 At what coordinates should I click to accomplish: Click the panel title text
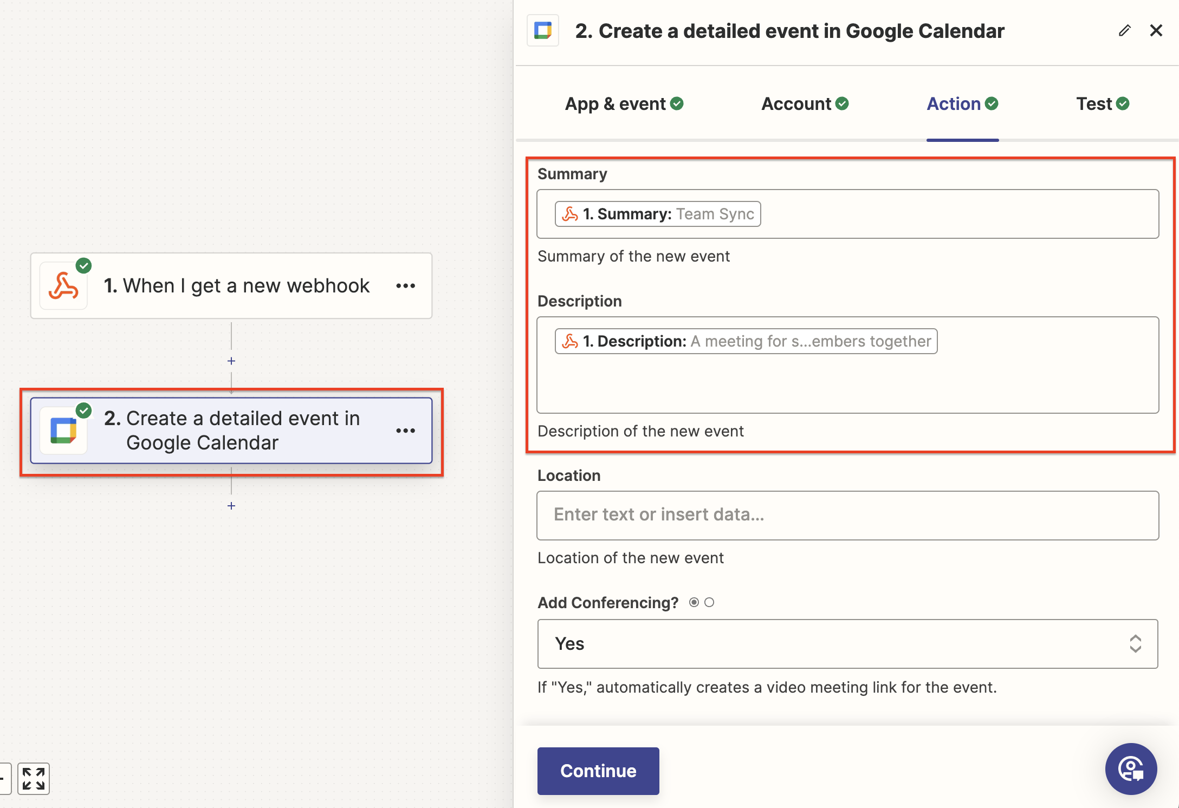789,31
